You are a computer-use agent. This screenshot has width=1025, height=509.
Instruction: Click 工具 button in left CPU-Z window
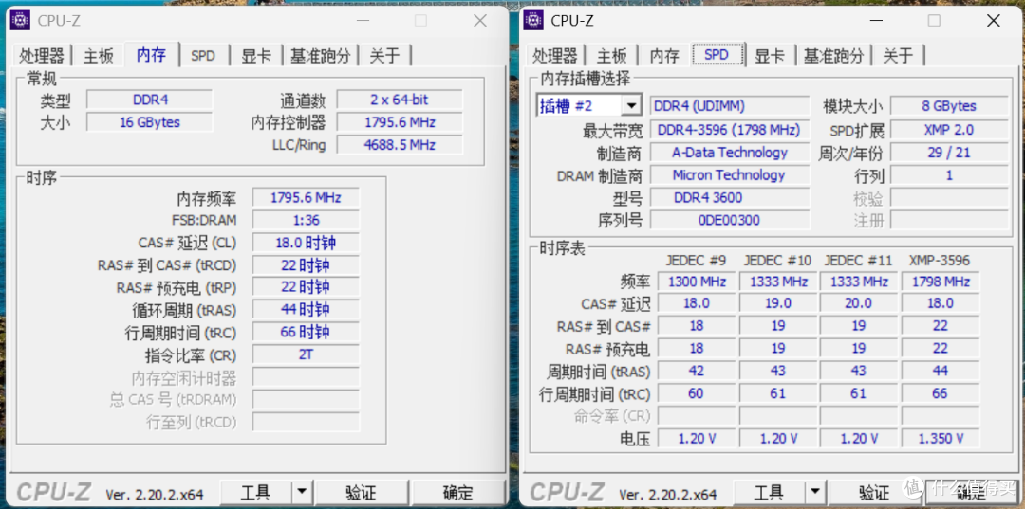(x=256, y=493)
